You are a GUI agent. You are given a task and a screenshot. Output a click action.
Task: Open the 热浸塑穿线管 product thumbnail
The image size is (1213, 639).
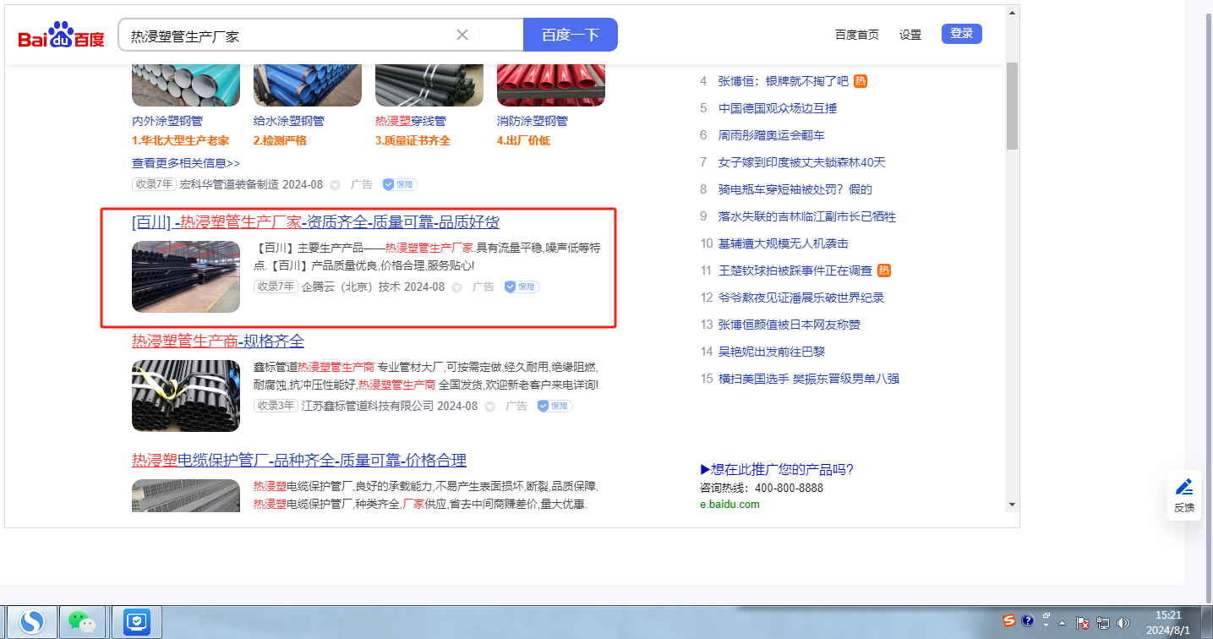click(429, 85)
